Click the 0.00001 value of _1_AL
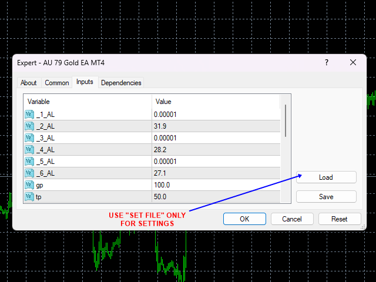376x282 pixels. (x=216, y=115)
